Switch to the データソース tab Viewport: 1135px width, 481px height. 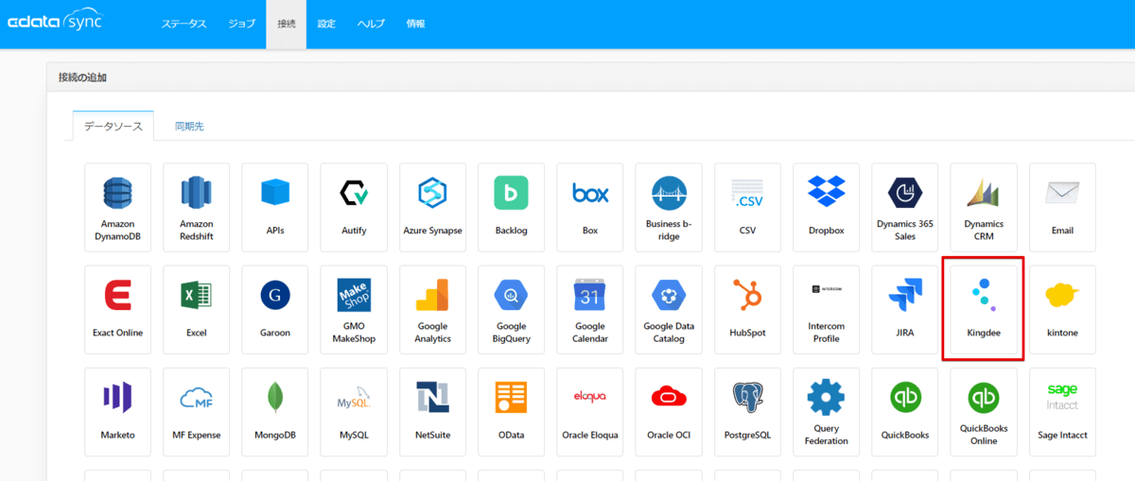click(x=113, y=126)
